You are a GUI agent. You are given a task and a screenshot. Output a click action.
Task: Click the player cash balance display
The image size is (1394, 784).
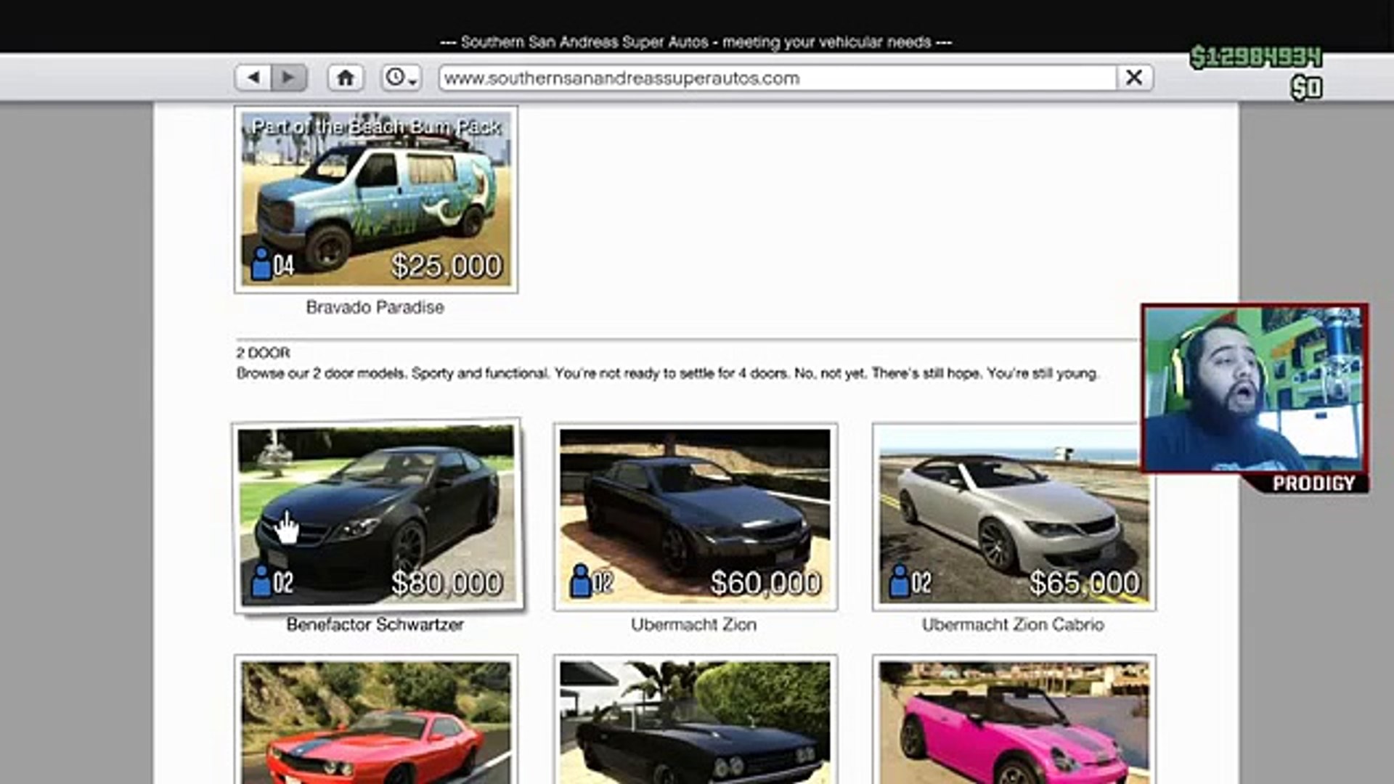[1255, 57]
